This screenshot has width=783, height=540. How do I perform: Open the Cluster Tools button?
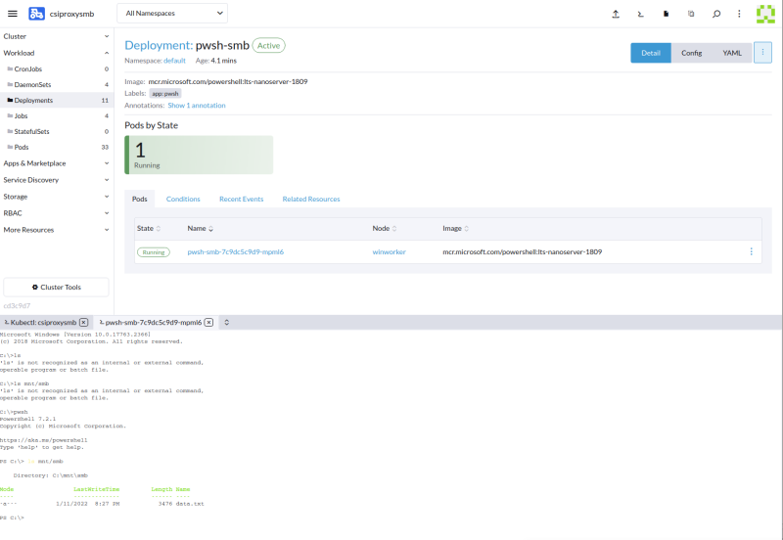click(x=56, y=287)
